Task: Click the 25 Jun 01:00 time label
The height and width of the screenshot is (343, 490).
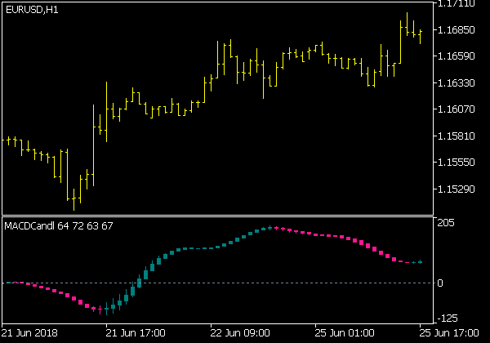Action: (x=345, y=333)
